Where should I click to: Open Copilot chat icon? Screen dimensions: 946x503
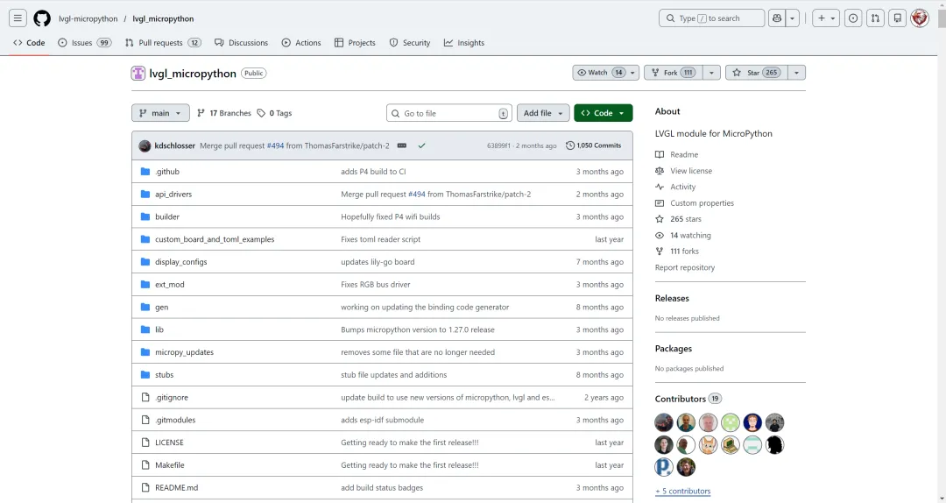tap(776, 18)
